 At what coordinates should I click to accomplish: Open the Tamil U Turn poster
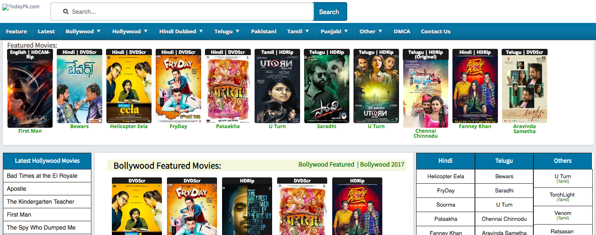pos(277,89)
